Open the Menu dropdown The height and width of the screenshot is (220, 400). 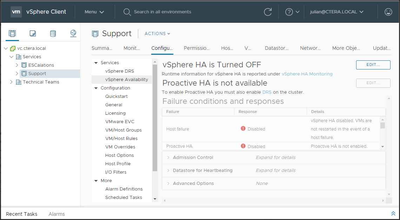tap(94, 12)
